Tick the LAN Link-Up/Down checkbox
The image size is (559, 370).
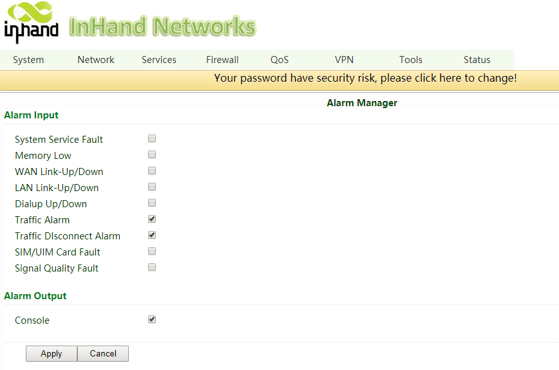[x=152, y=187]
